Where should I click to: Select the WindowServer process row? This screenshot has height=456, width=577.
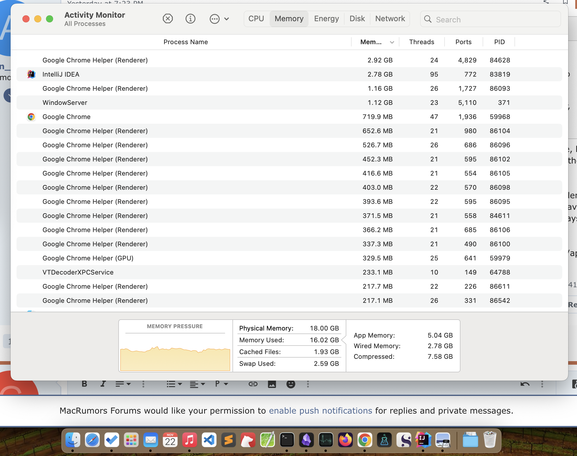65,103
